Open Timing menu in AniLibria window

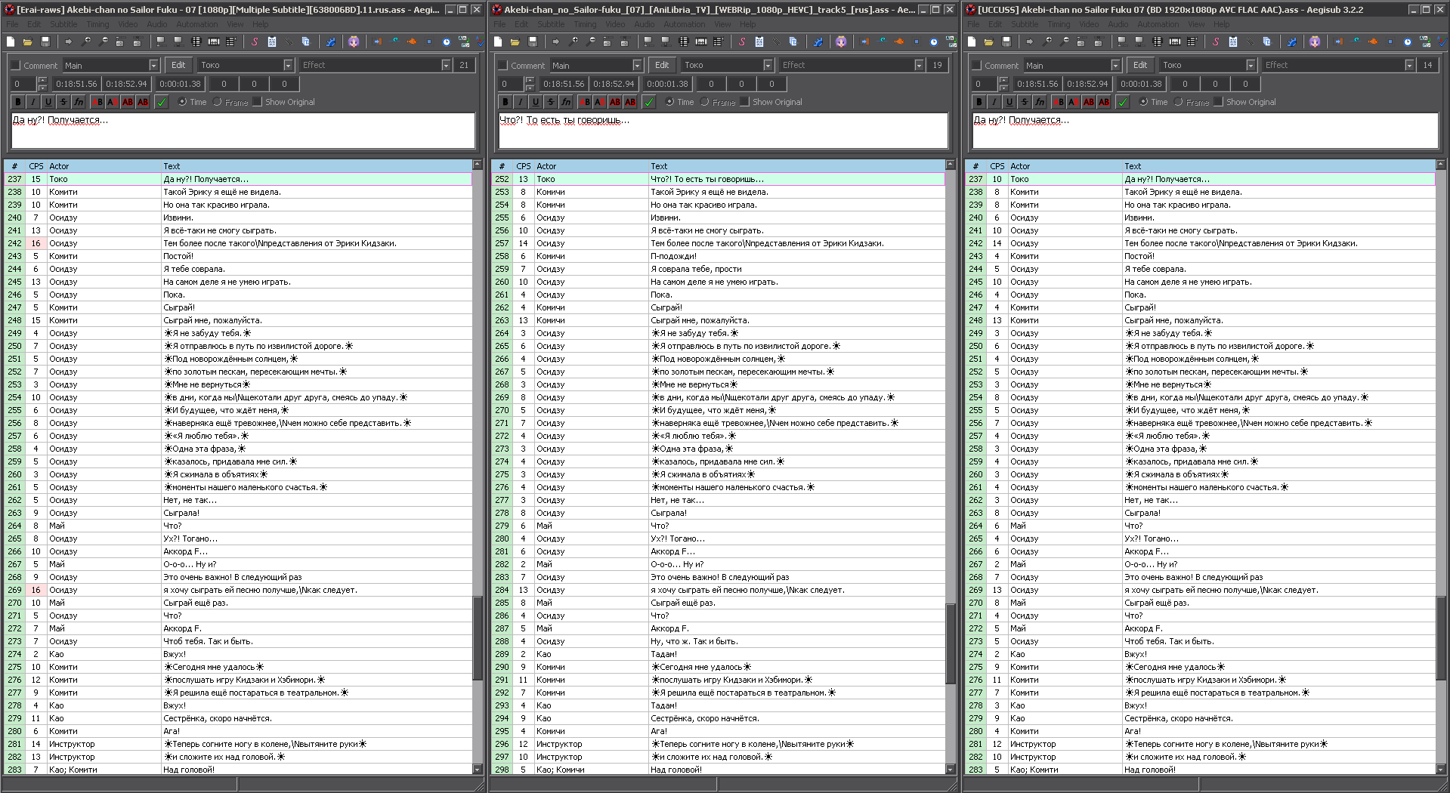pyautogui.click(x=585, y=24)
